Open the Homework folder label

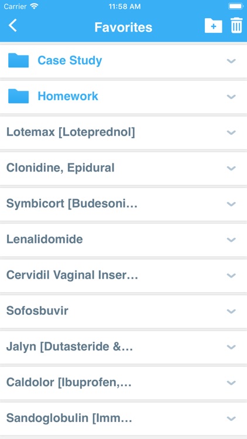(x=68, y=96)
